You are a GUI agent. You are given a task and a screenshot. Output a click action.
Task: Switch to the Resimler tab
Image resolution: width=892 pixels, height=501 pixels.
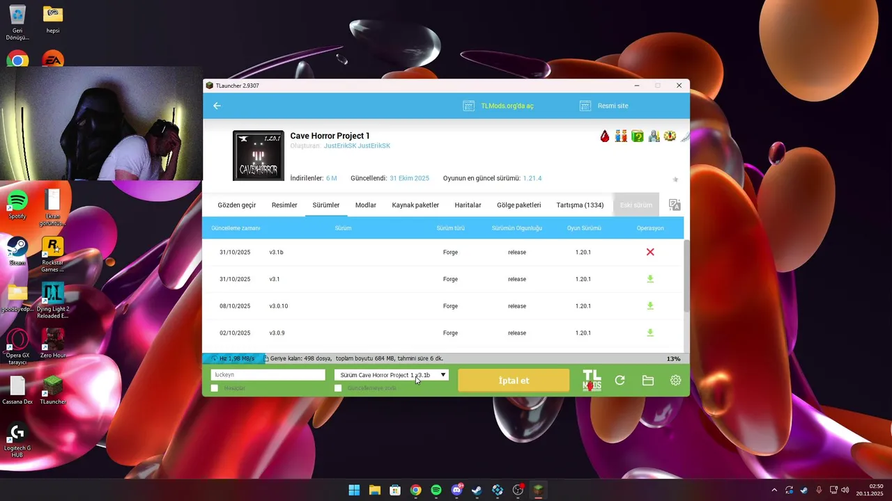(x=284, y=205)
